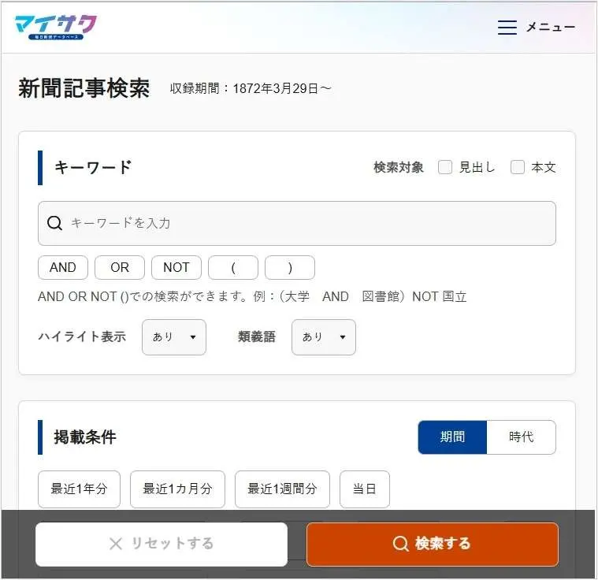Screen dimensions: 598x580
Task: Open the 類義語 dropdown
Action: 323,337
